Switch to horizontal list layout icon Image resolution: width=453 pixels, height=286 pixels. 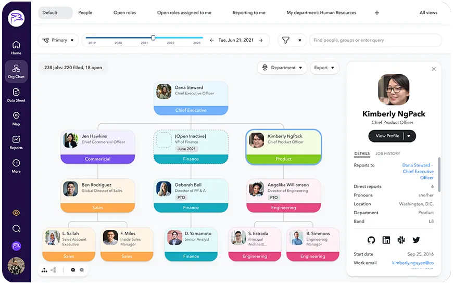click(x=54, y=270)
